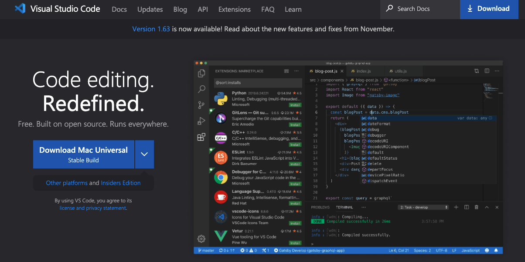525x262 pixels.
Task: Open 'license and privacy statement' link
Action: (93, 208)
